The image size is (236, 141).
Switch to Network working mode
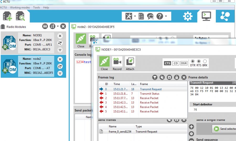coord(225,16)
